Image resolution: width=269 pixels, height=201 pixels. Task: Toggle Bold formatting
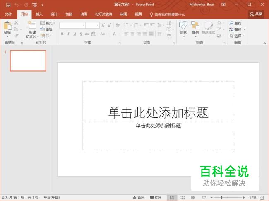62,34
